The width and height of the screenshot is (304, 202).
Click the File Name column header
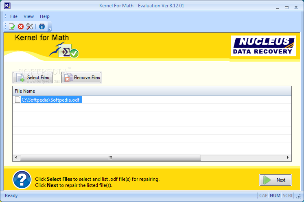click(x=152, y=91)
